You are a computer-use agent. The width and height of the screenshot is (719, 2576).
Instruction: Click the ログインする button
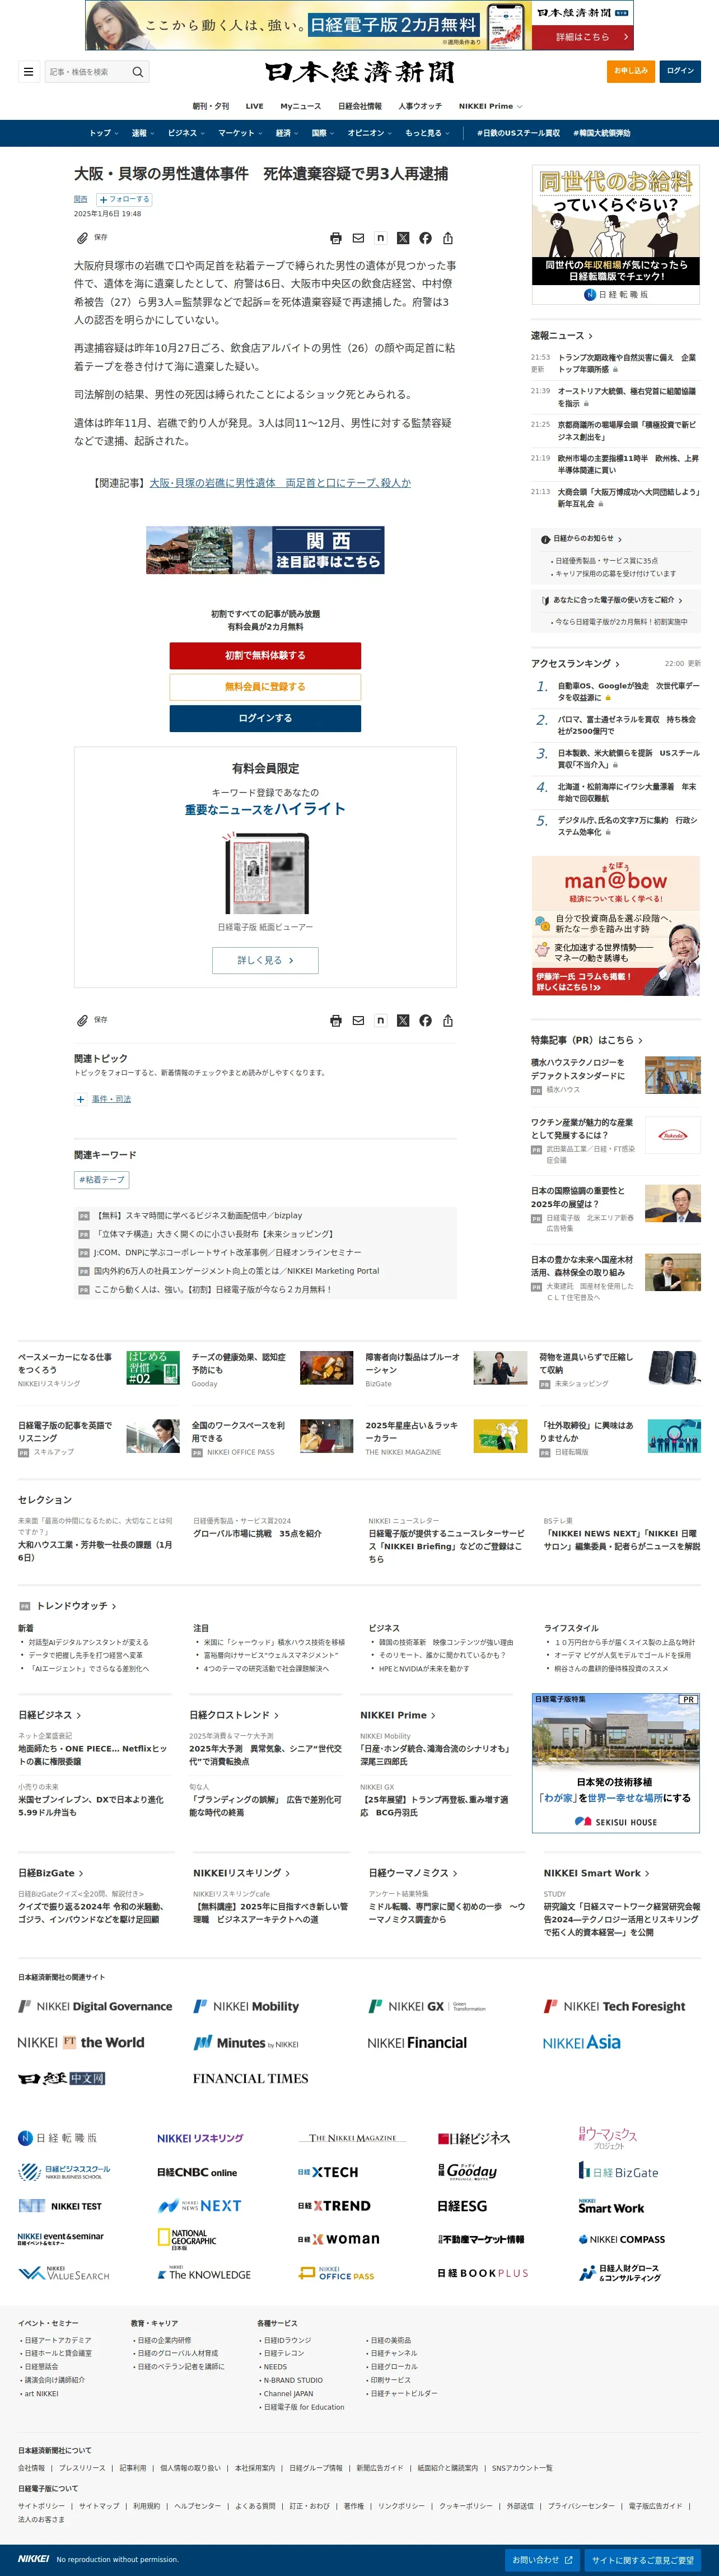(x=265, y=718)
